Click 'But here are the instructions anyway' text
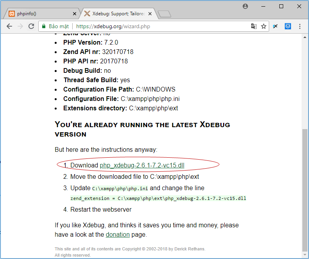 (x=106, y=149)
